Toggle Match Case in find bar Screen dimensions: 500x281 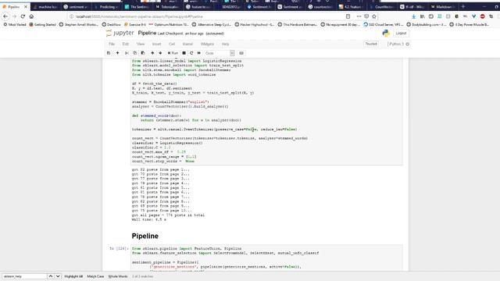(x=95, y=276)
